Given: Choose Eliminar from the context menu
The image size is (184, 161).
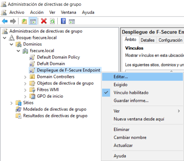Looking at the screenshot, I should (142, 129).
